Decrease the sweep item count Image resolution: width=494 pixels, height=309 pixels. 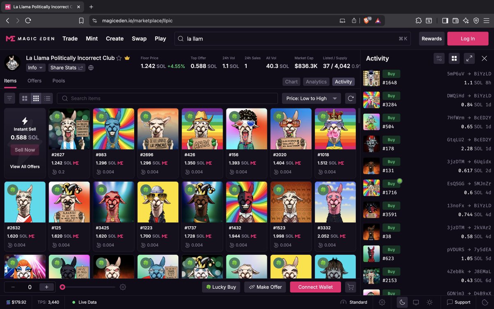coord(13,287)
